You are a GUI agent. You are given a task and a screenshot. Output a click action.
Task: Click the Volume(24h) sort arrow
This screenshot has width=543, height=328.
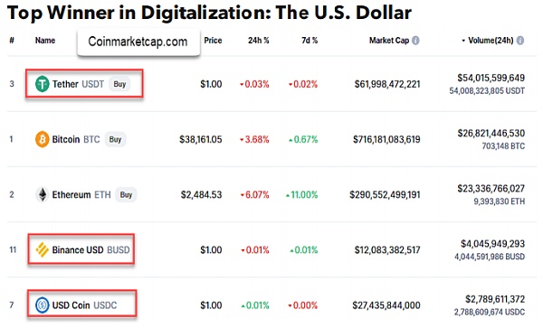pos(463,41)
